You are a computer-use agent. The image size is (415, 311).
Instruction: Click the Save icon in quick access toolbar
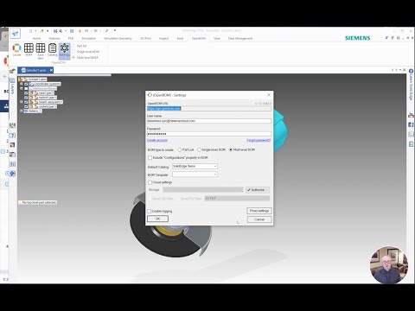coord(55,31)
